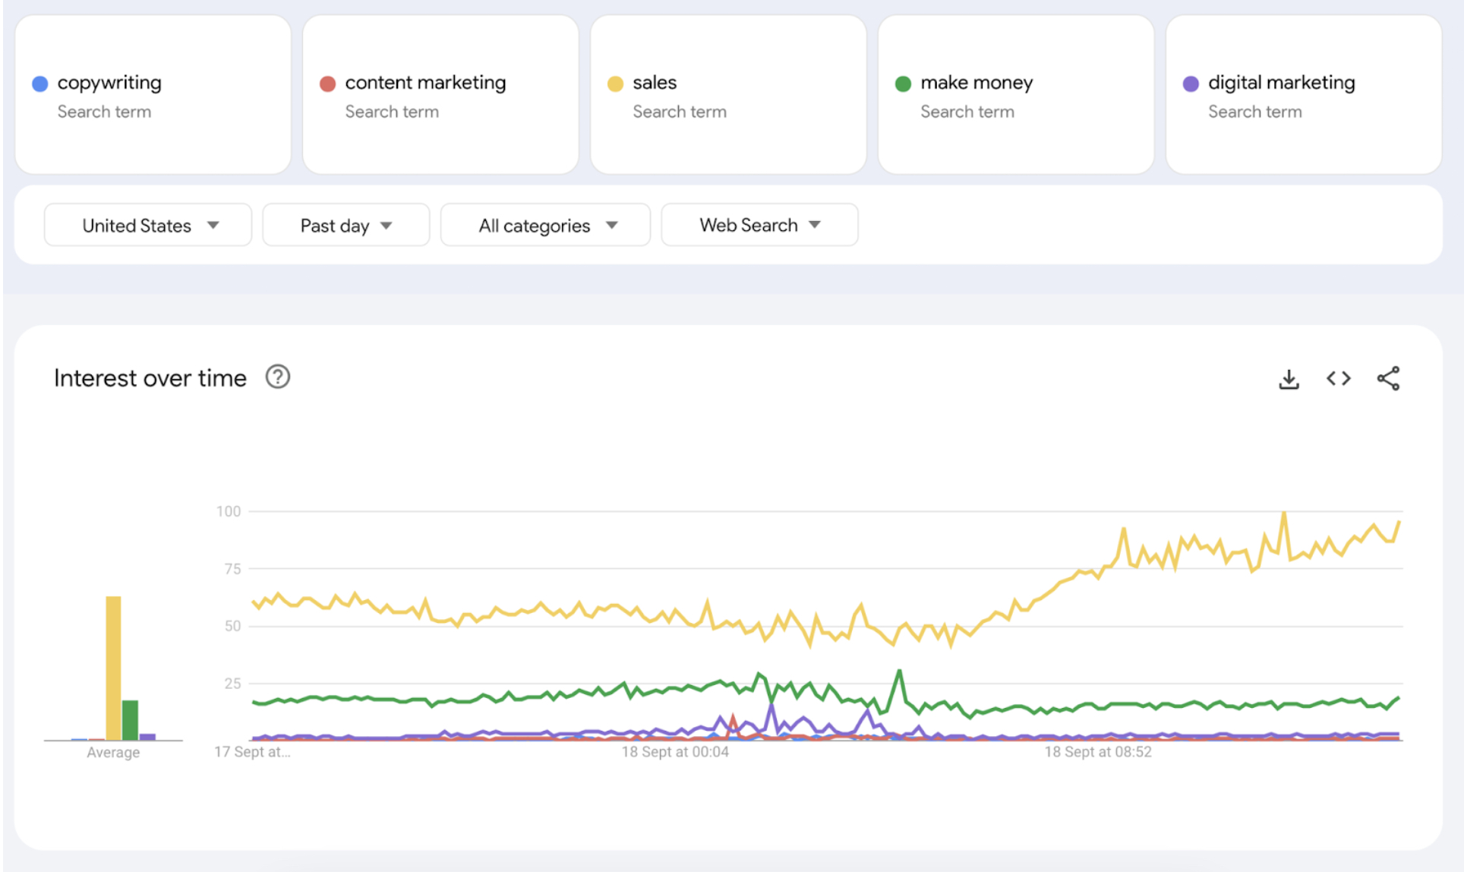Change the Past day time range

coord(346,225)
